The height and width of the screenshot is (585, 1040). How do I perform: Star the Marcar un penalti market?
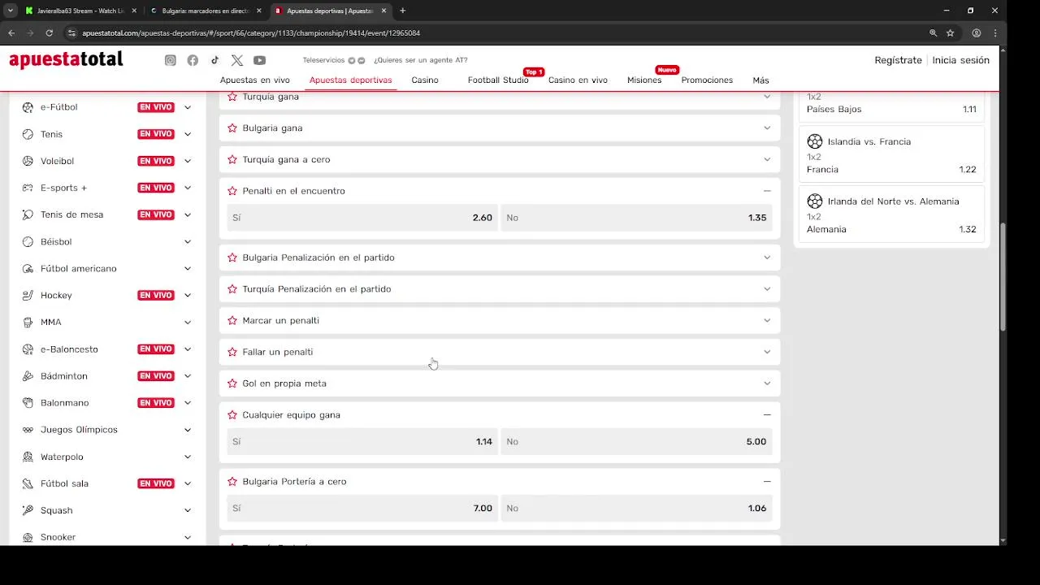coord(232,320)
